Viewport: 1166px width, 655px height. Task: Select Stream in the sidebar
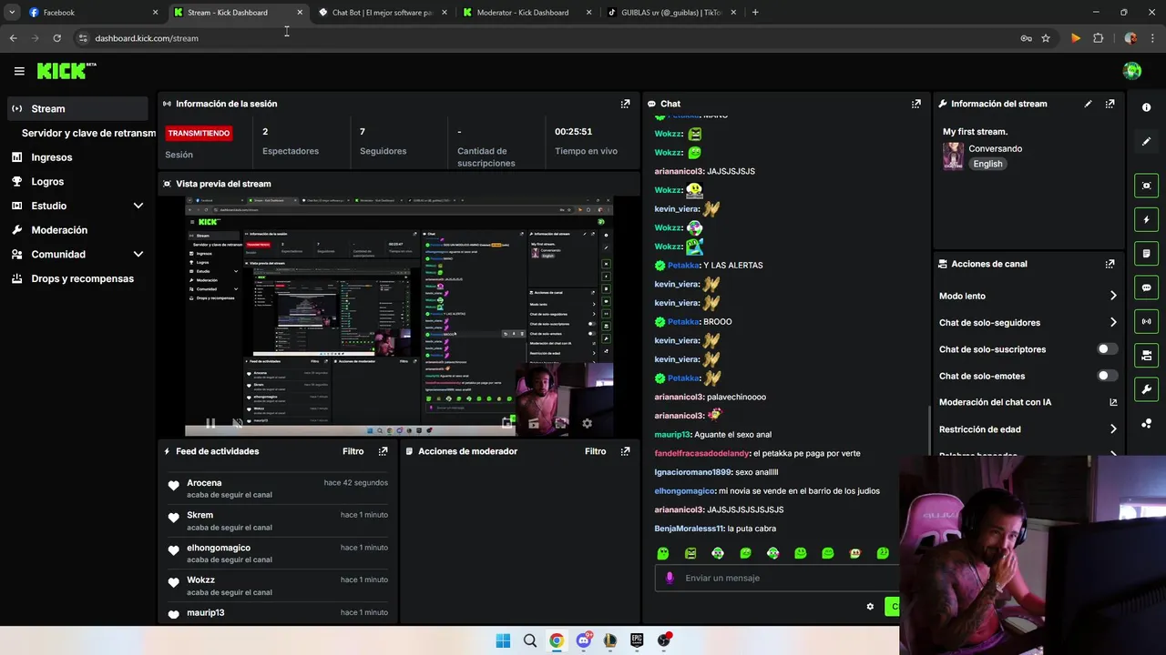[77, 108]
